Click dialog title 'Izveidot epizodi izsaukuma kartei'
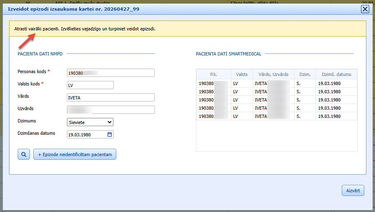The image size is (375, 212). [74, 9]
